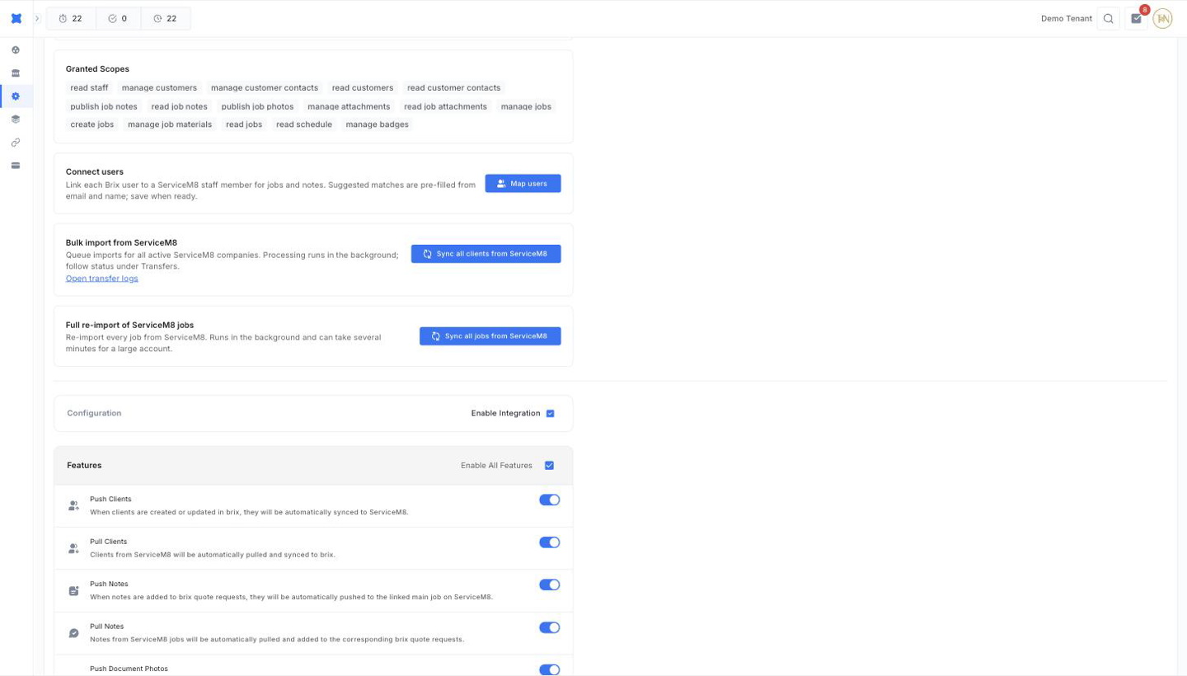Click the "create jobs" scope tag
The height and width of the screenshot is (676, 1187).
(92, 124)
